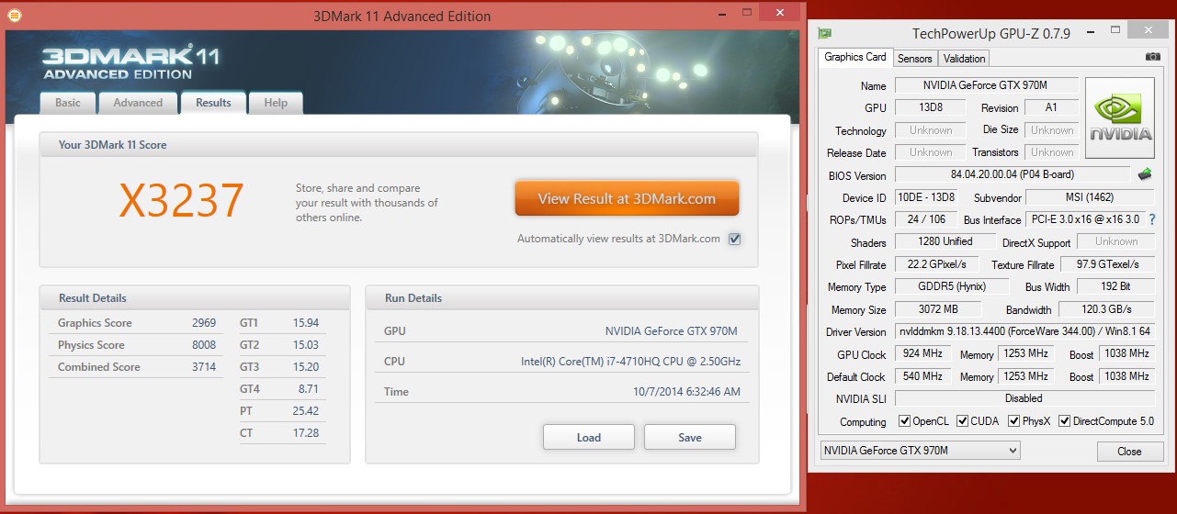Click the 3DMark 11 title bar app icon
1177x514 pixels.
(13, 16)
